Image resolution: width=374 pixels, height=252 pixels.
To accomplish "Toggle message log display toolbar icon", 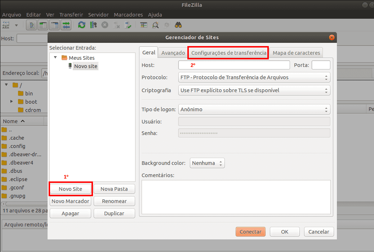I will tap(31, 25).
